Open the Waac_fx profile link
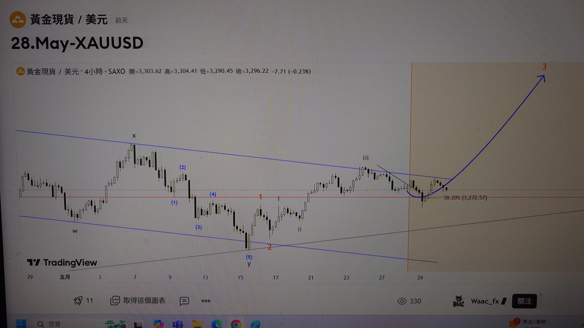This screenshot has width=584, height=328. (x=485, y=301)
